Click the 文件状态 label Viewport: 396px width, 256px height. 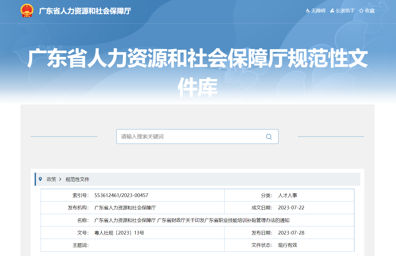point(262,245)
